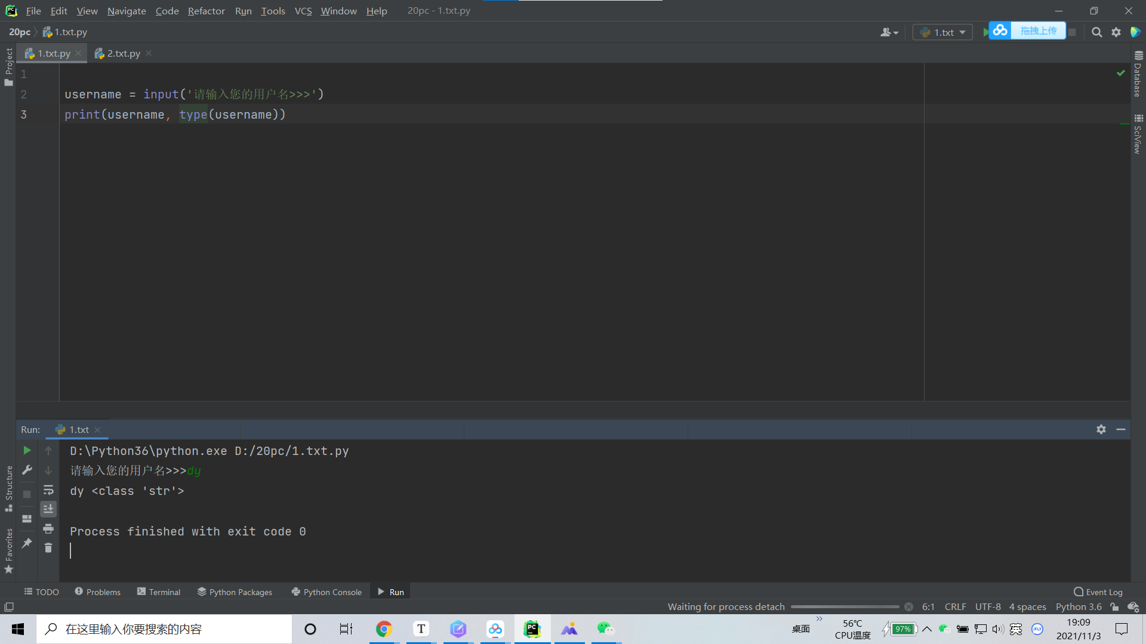Viewport: 1146px width, 644px height.
Task: Open the user account dropdown in toolbar
Action: pyautogui.click(x=889, y=32)
